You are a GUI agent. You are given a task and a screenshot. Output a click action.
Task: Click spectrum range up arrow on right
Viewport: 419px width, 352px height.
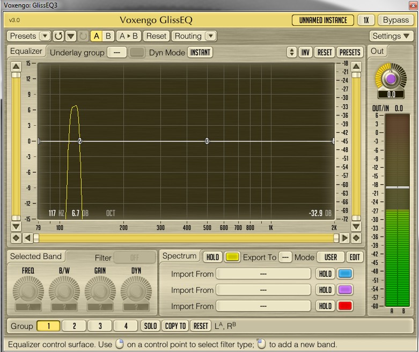356,67
